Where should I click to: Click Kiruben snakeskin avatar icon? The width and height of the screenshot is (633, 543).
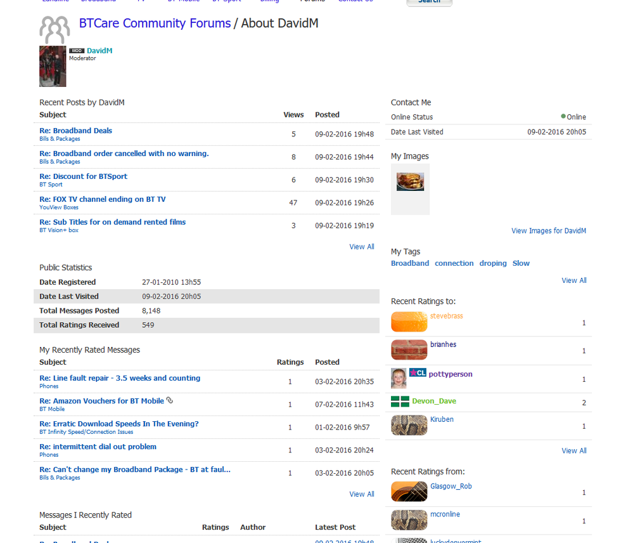tap(409, 425)
